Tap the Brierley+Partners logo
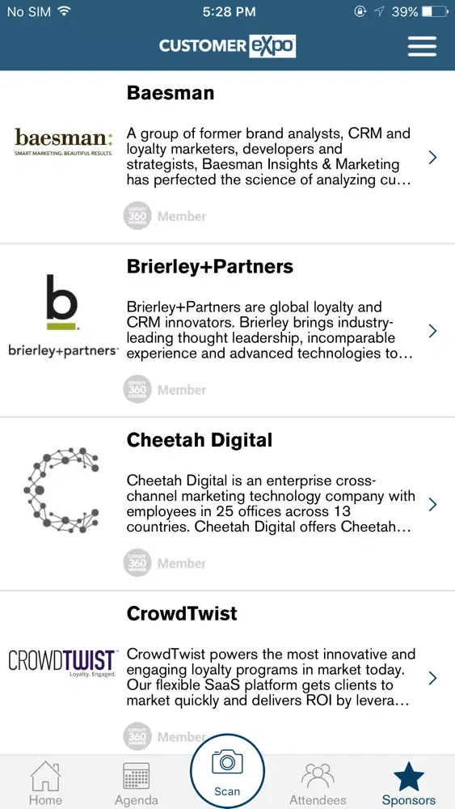Image resolution: width=455 pixels, height=809 pixels. pyautogui.click(x=63, y=316)
